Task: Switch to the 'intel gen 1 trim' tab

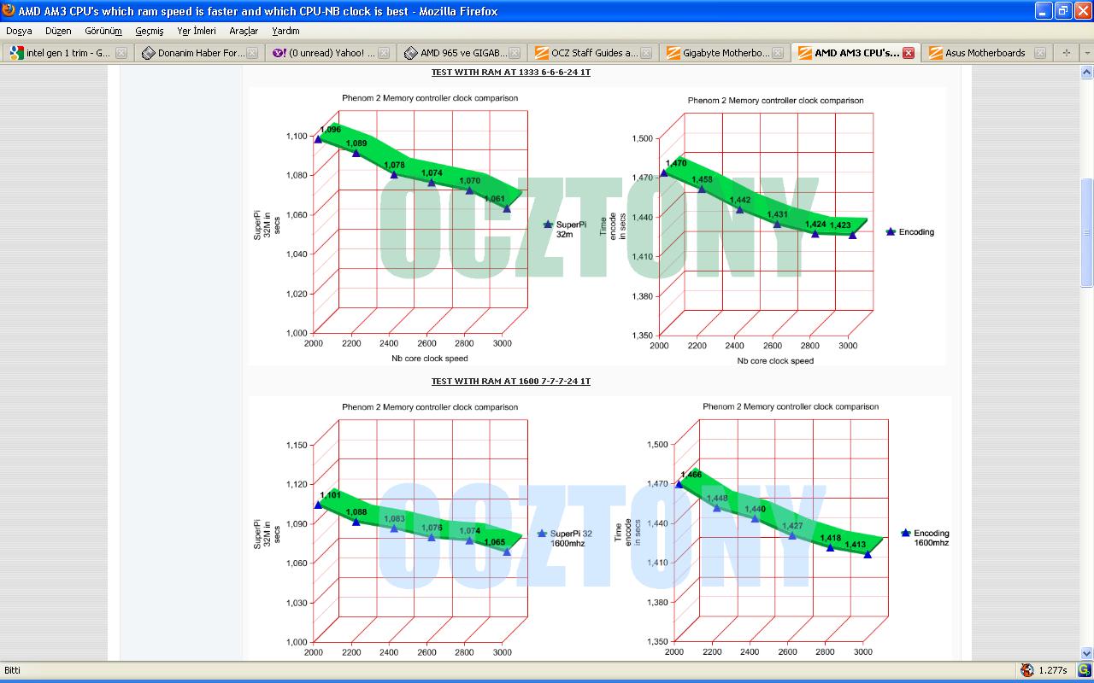Action: pos(68,53)
